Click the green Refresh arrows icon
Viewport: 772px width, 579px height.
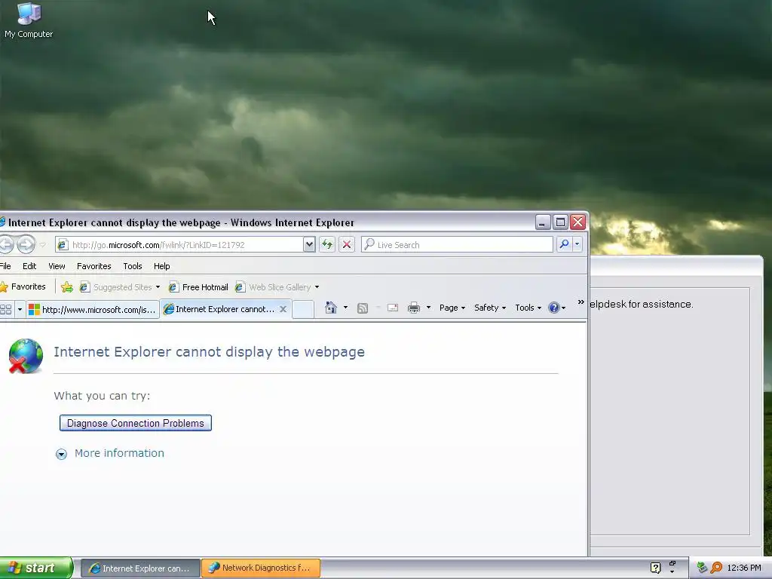[327, 245]
